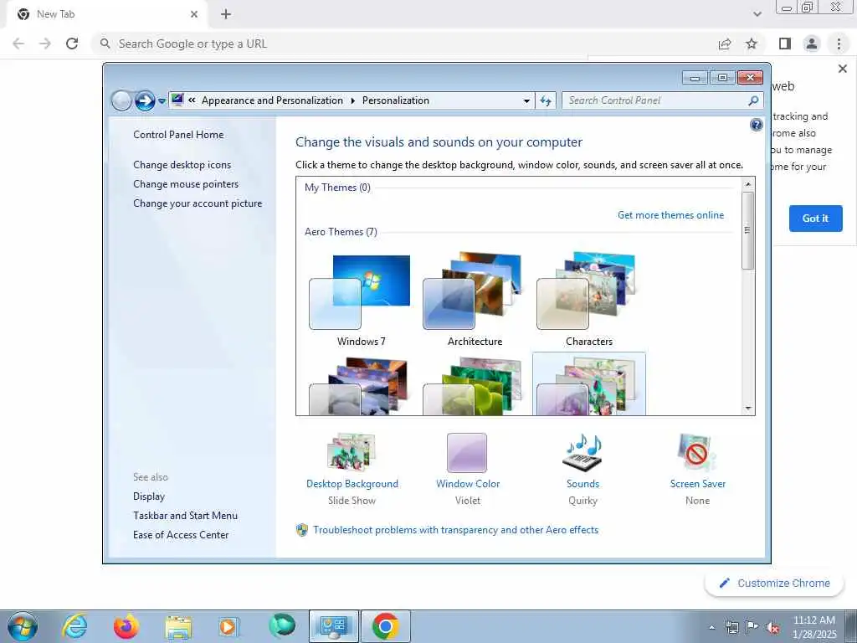Image resolution: width=857 pixels, height=643 pixels.
Task: Select the highlighted violet theme thumbnail
Action: point(588,383)
